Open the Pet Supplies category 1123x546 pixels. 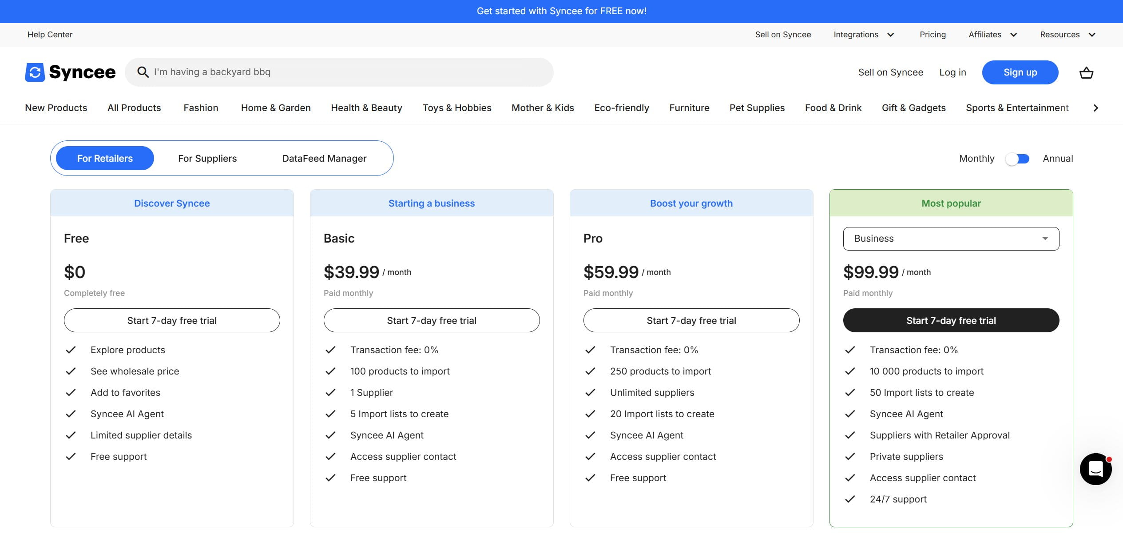click(757, 108)
